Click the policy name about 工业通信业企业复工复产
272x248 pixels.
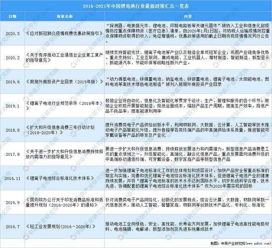[x=65, y=58]
